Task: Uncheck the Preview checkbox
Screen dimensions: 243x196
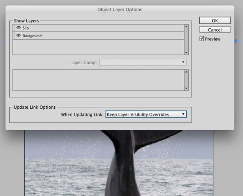Action: 202,38
